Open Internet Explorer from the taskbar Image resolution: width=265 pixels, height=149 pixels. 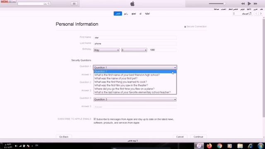(x=250, y=146)
